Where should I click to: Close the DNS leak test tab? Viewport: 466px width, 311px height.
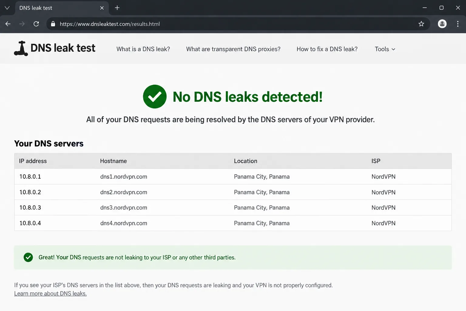[102, 8]
